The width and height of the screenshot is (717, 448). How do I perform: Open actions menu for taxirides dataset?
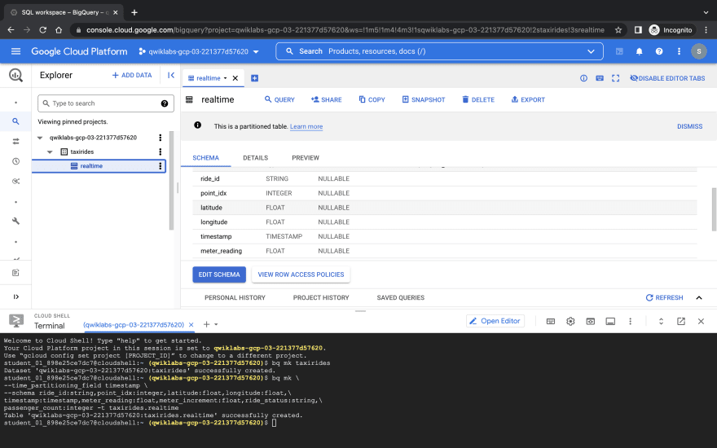click(x=160, y=152)
